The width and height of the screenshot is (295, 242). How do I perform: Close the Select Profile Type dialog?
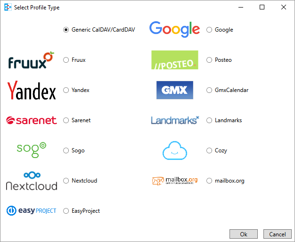click(284, 8)
